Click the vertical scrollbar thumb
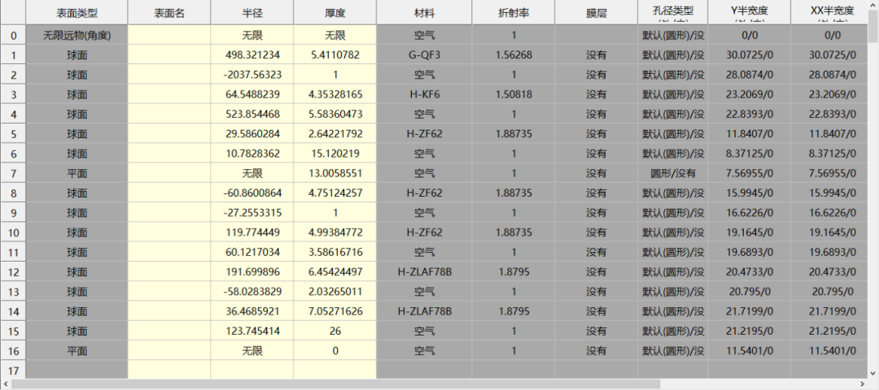Viewport: 879px width, 390px height. coord(873,27)
